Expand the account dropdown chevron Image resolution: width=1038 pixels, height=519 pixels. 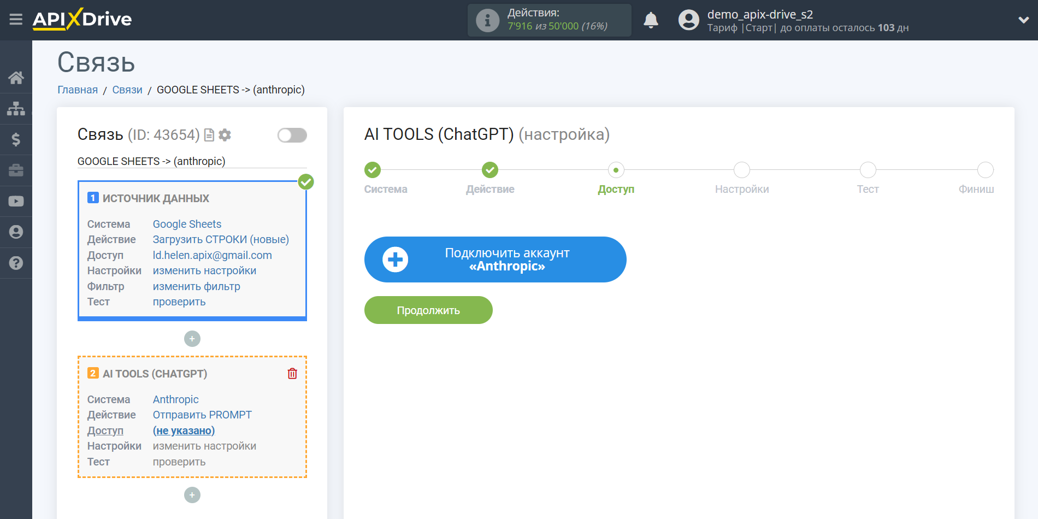coord(1023,20)
